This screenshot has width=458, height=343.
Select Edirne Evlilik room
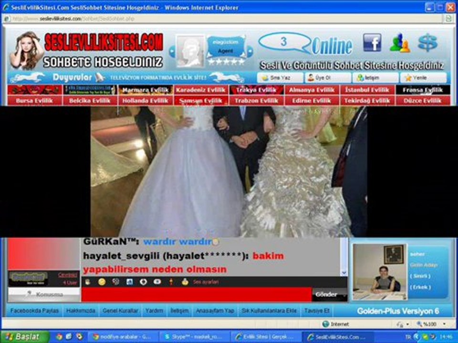pos(312,101)
